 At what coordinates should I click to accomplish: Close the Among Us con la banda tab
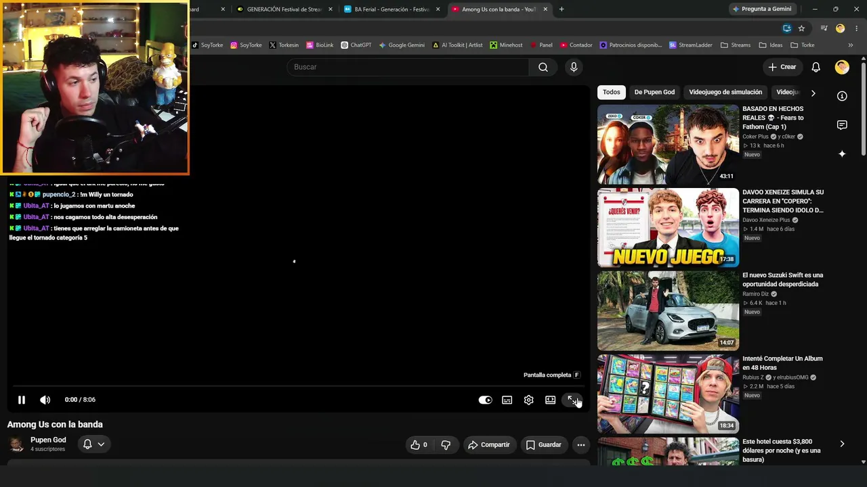tap(545, 9)
